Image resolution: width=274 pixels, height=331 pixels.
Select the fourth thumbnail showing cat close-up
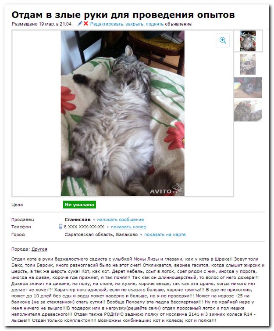click(248, 111)
